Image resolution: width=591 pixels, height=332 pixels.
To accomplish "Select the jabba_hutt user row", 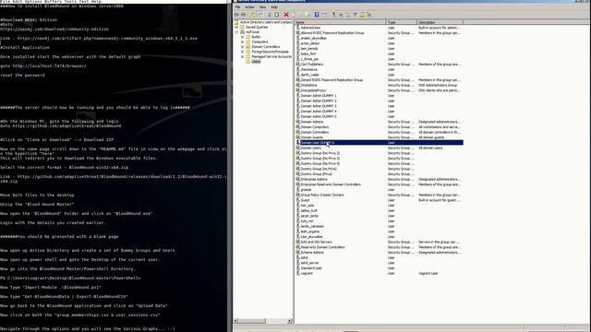I will tap(379, 211).
